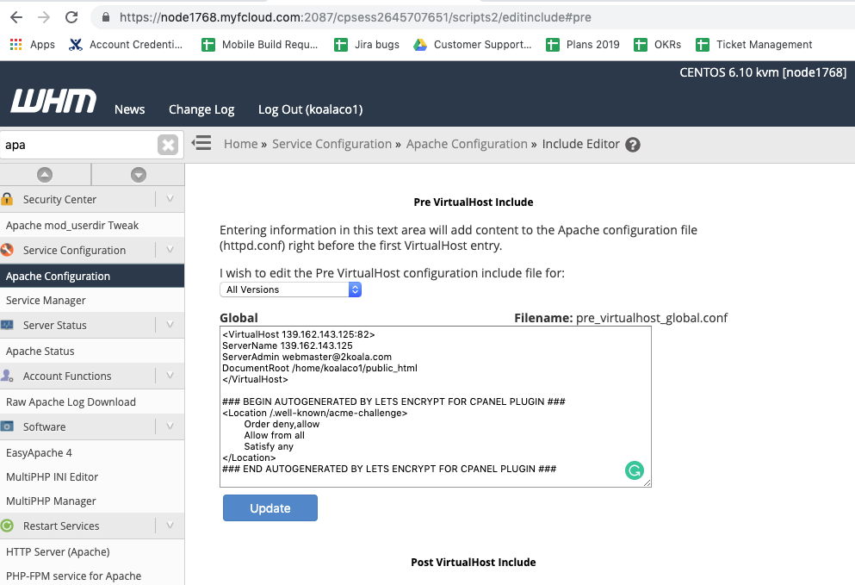The image size is (855, 585).
Task: Click the sidebar collapse menu icon
Action: point(201,143)
